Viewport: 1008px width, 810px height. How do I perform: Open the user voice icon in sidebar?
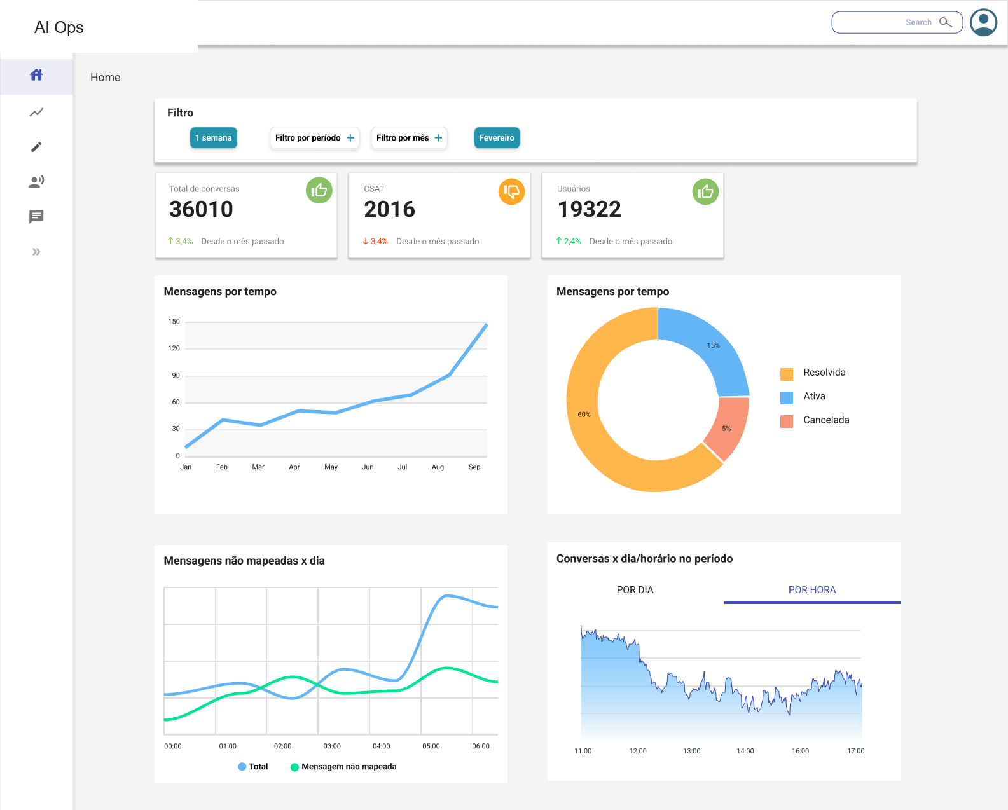(36, 182)
